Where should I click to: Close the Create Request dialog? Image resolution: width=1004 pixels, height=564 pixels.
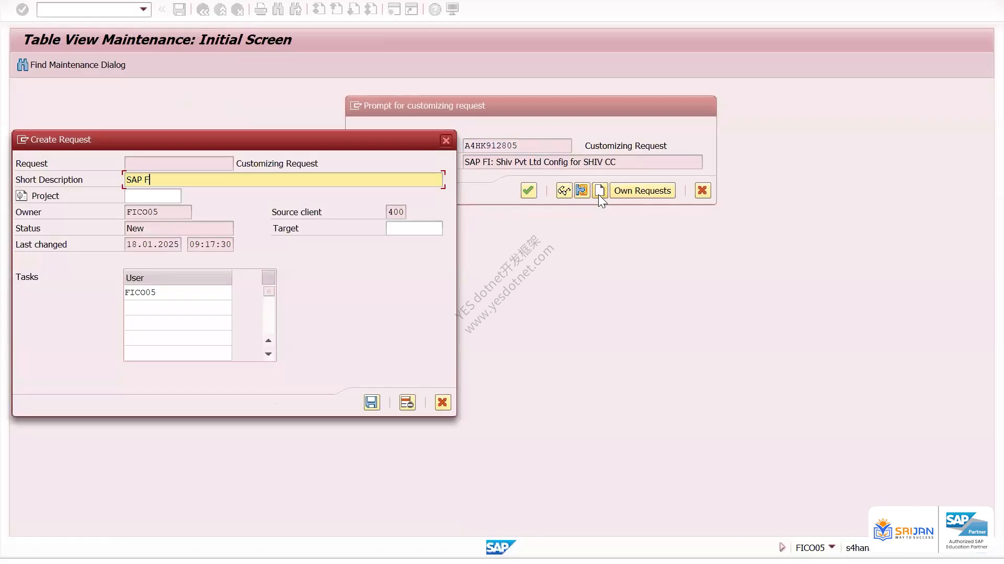(x=446, y=140)
